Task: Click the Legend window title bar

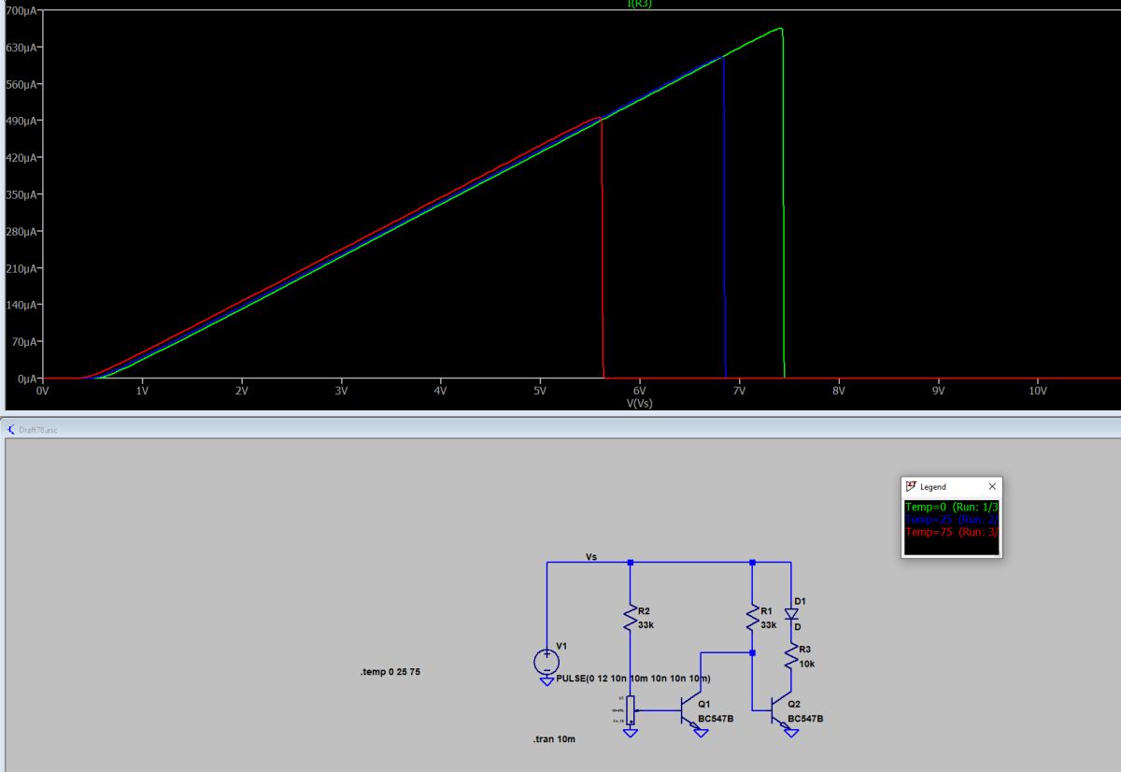Action: point(952,487)
